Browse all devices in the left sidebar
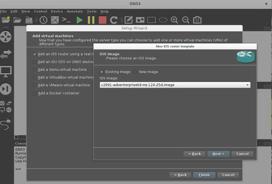 pyautogui.click(x=6, y=106)
